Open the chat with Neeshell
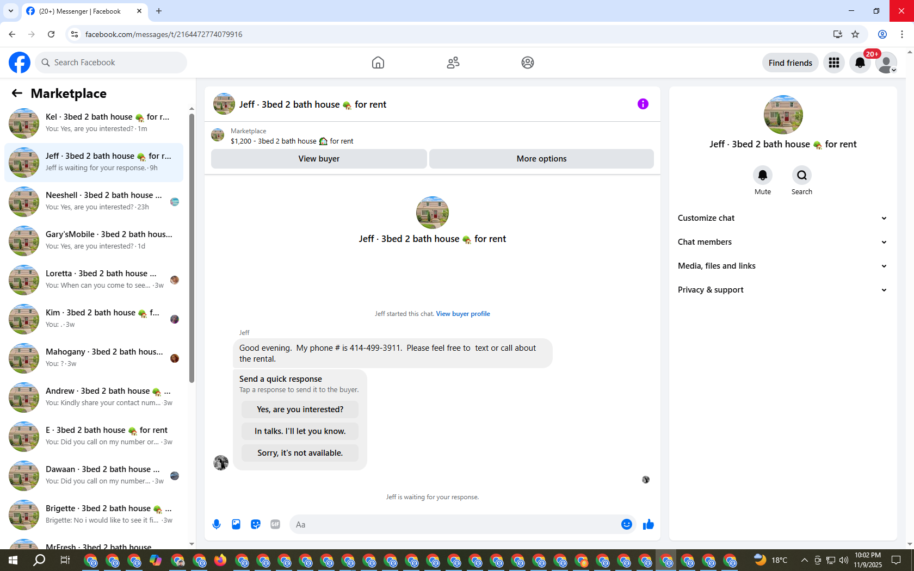The height and width of the screenshot is (571, 914). pos(94,201)
